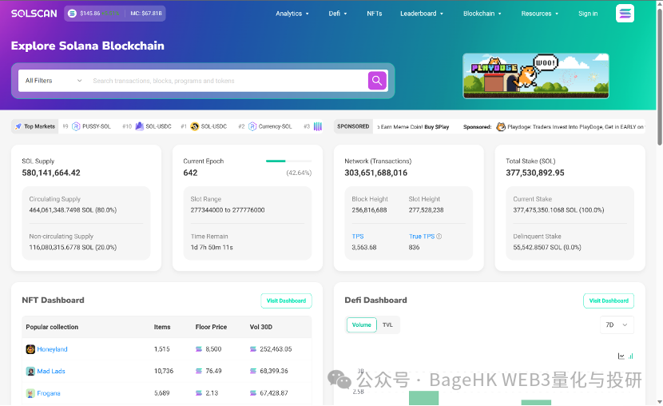Screen dimensions: 663x406
Task: Click the Frogana collection avatar
Action: coord(30,393)
